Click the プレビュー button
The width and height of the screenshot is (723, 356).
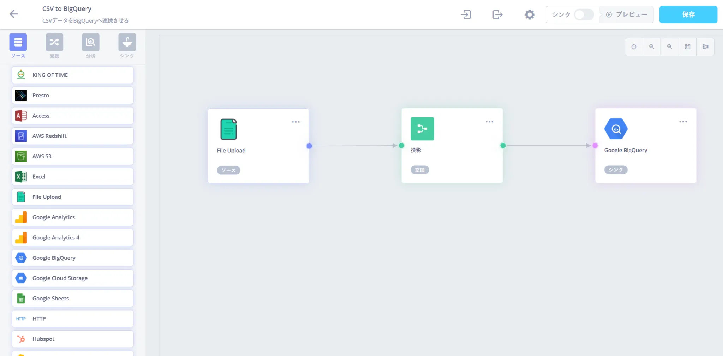[x=627, y=14]
